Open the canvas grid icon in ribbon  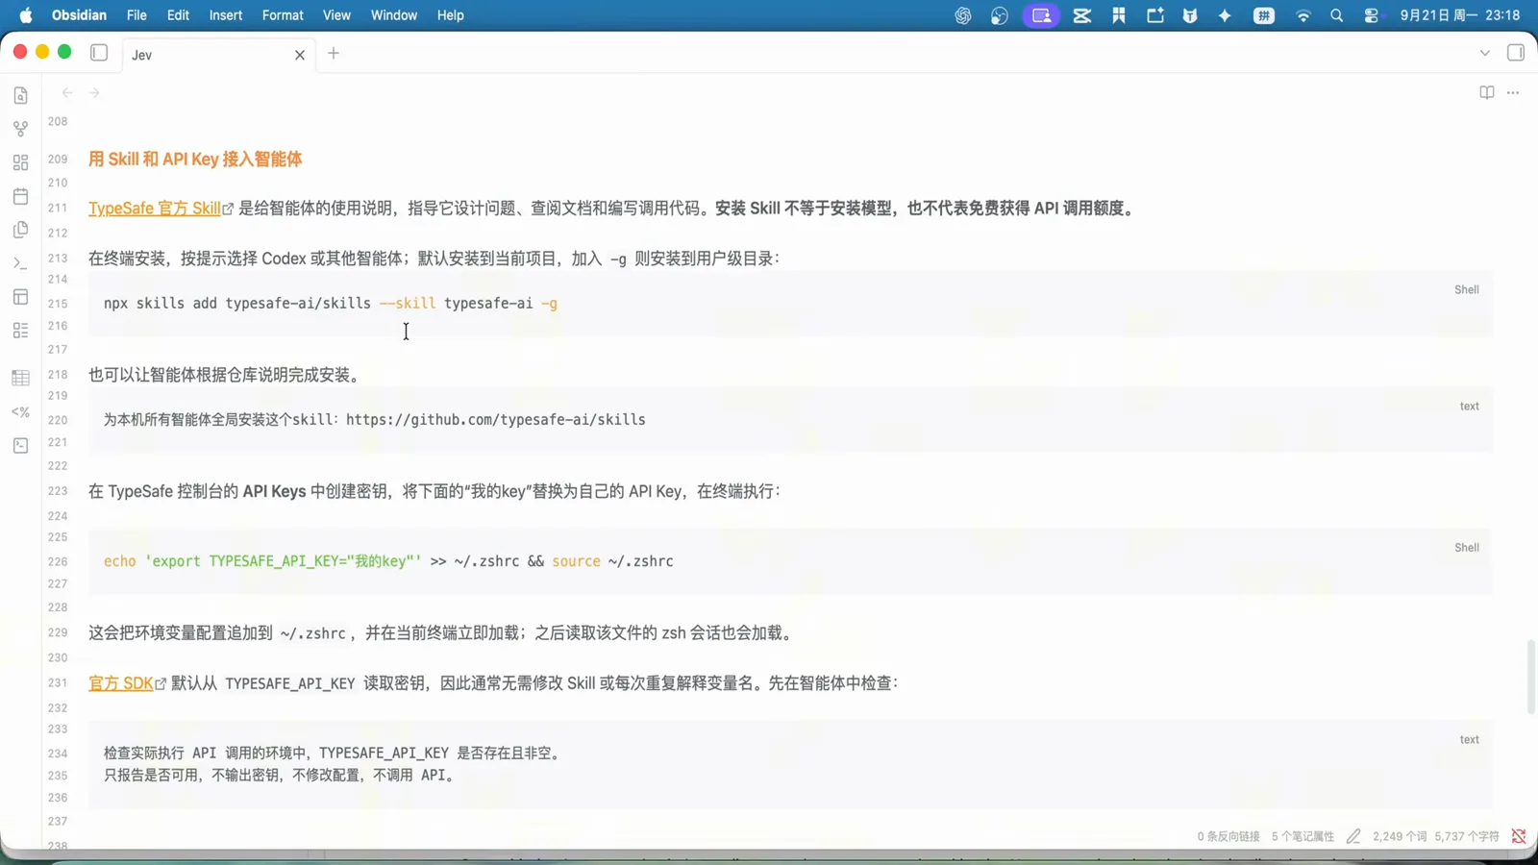pos(20,162)
